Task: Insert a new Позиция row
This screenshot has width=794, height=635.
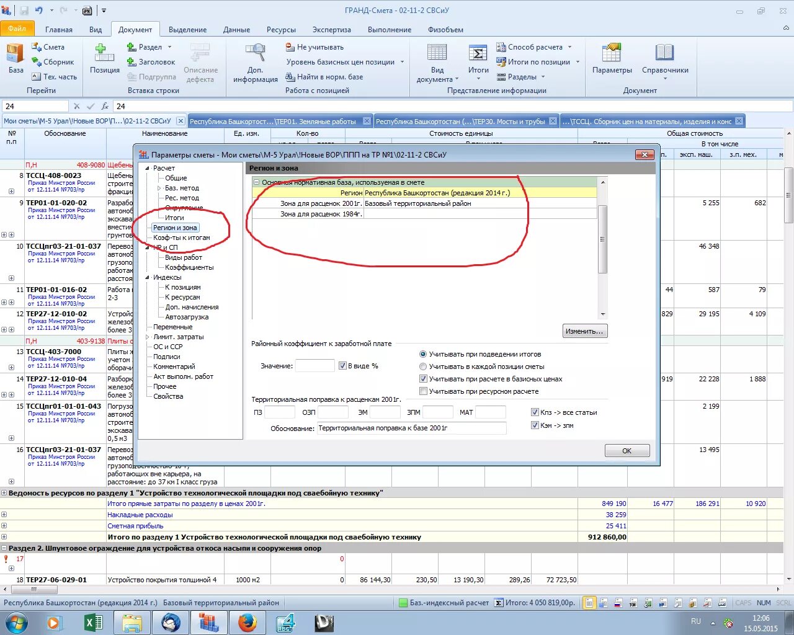Action: (x=104, y=59)
